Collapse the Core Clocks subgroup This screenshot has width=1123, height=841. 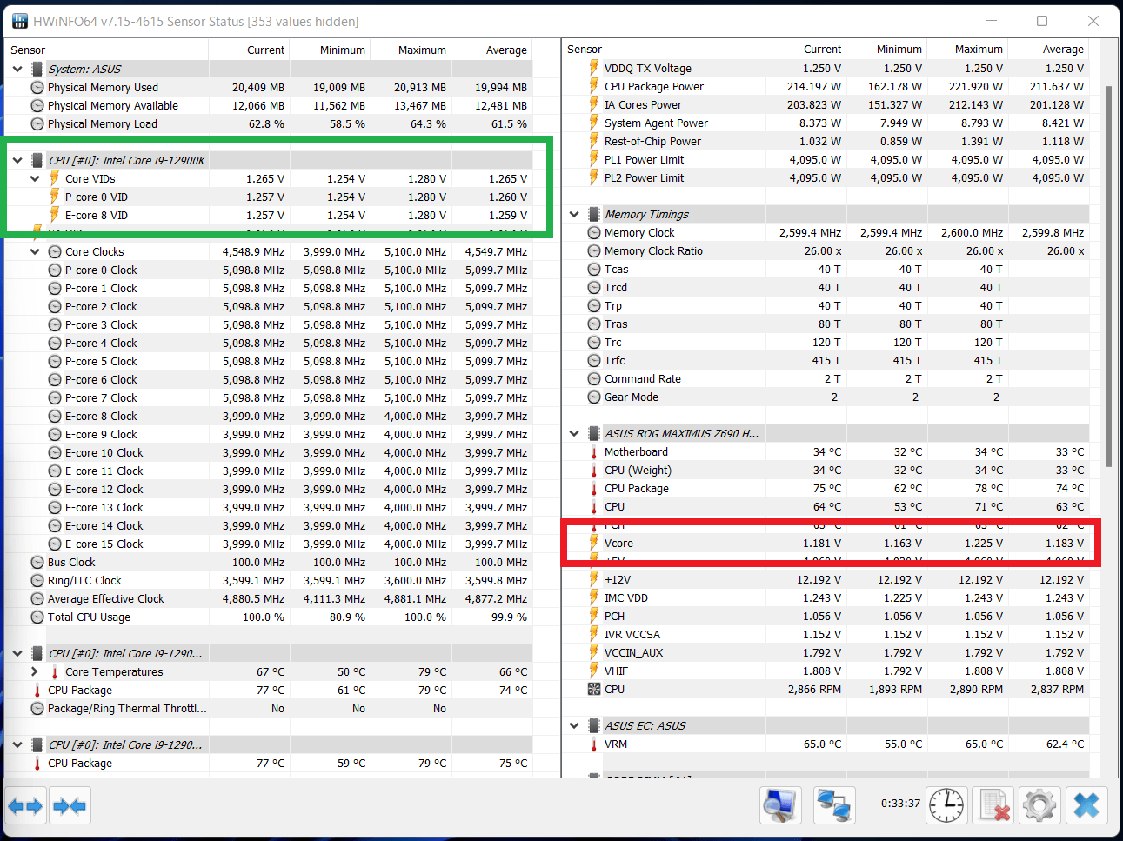35,251
